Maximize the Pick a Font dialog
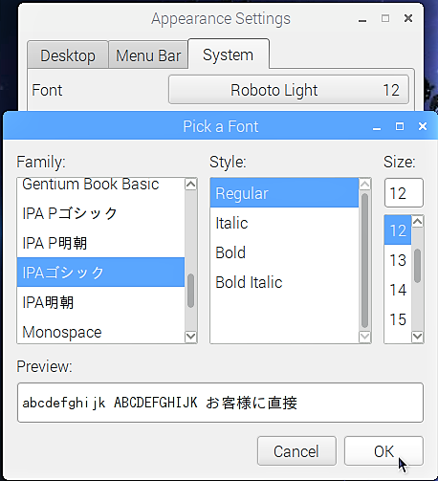 click(400, 126)
